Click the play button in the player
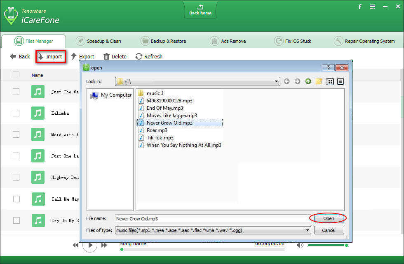 (90, 245)
